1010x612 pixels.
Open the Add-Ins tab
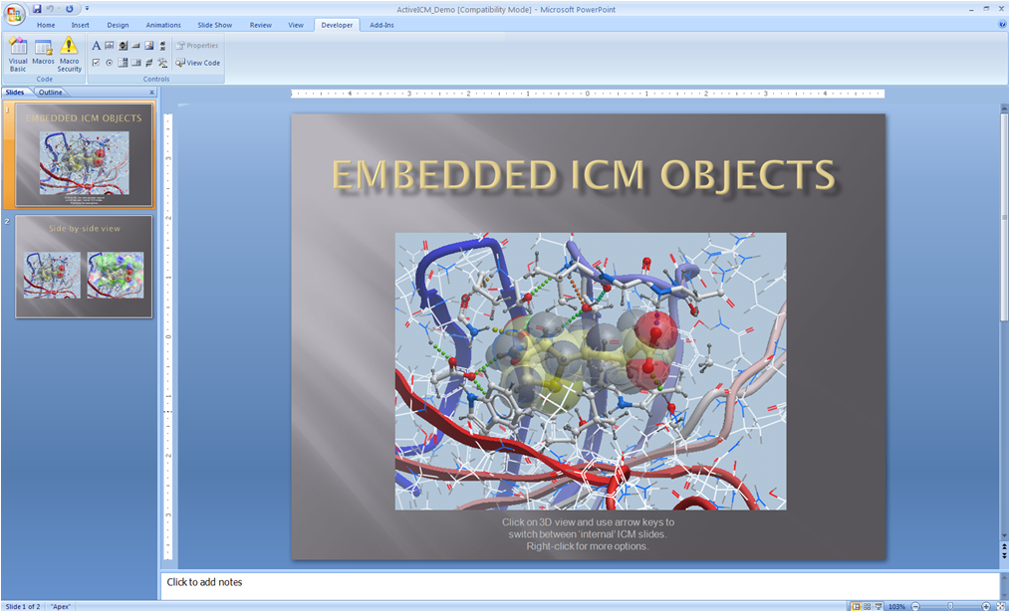[x=381, y=25]
